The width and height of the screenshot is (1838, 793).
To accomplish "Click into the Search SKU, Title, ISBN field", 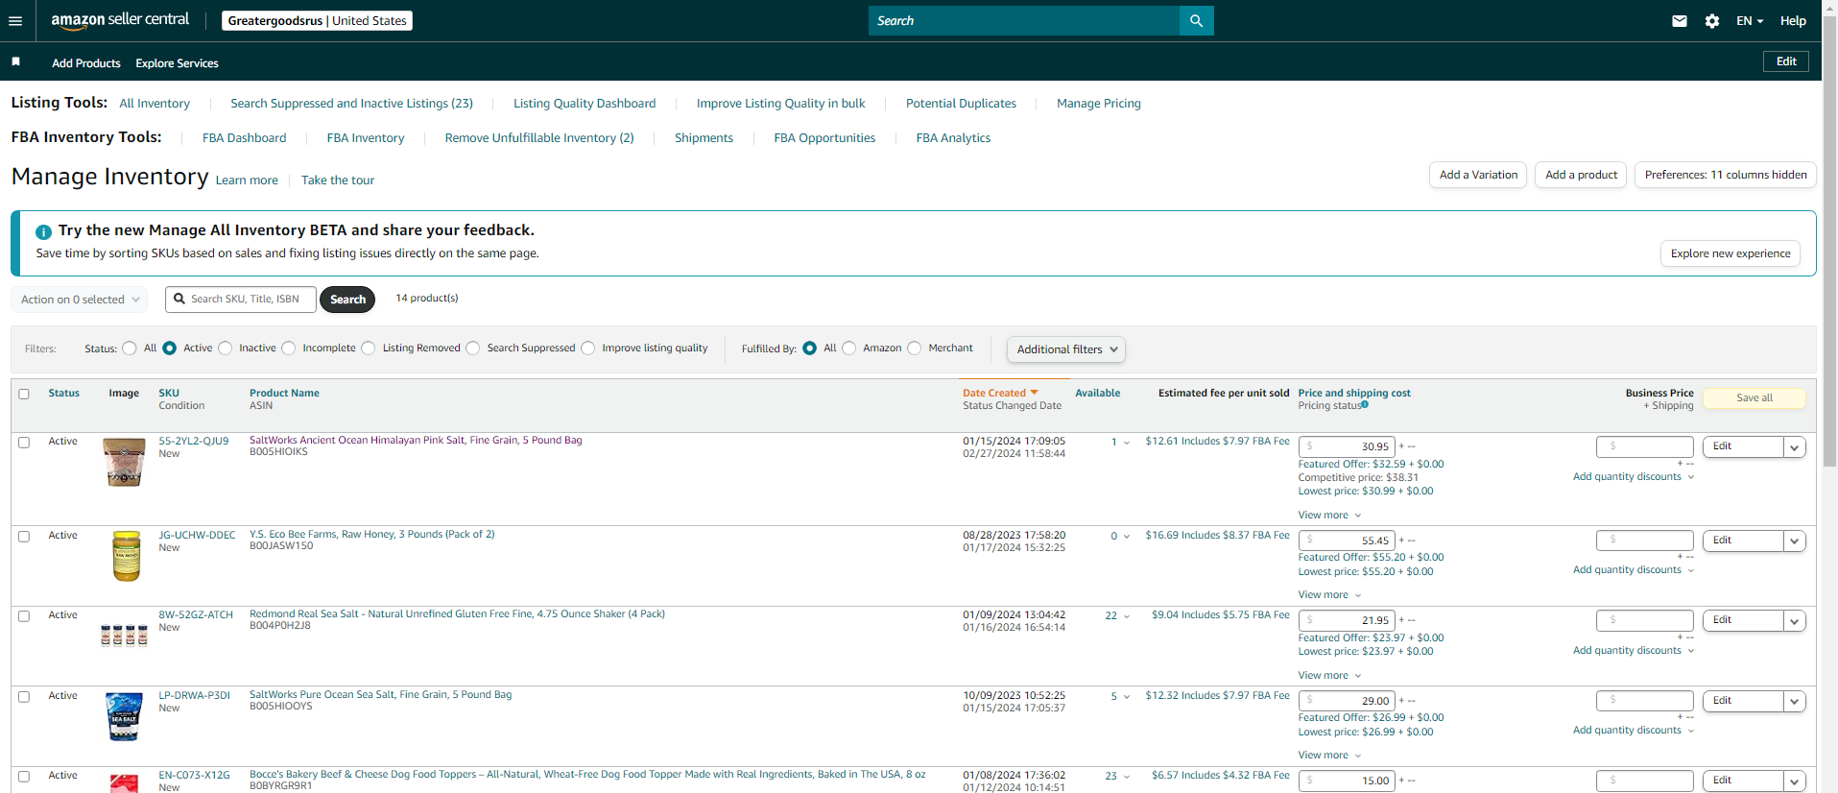I will click(x=241, y=300).
